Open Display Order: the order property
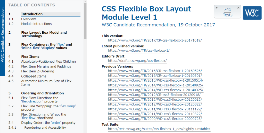 pos(48,123)
